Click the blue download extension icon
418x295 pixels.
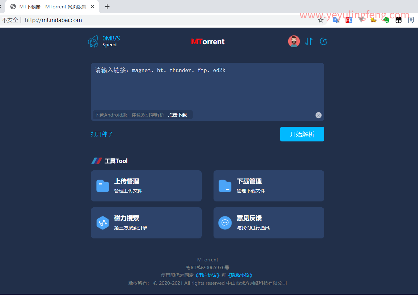(x=411, y=20)
